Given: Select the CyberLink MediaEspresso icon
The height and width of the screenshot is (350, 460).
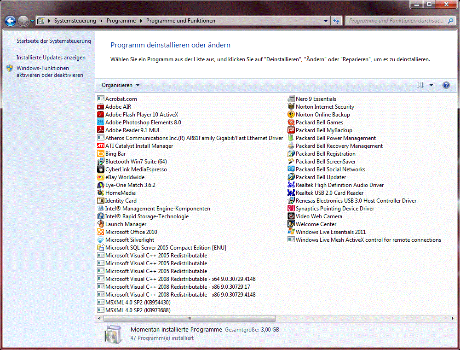Looking at the screenshot, I should [x=100, y=169].
